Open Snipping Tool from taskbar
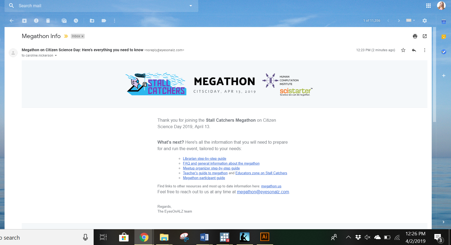 pos(184,237)
